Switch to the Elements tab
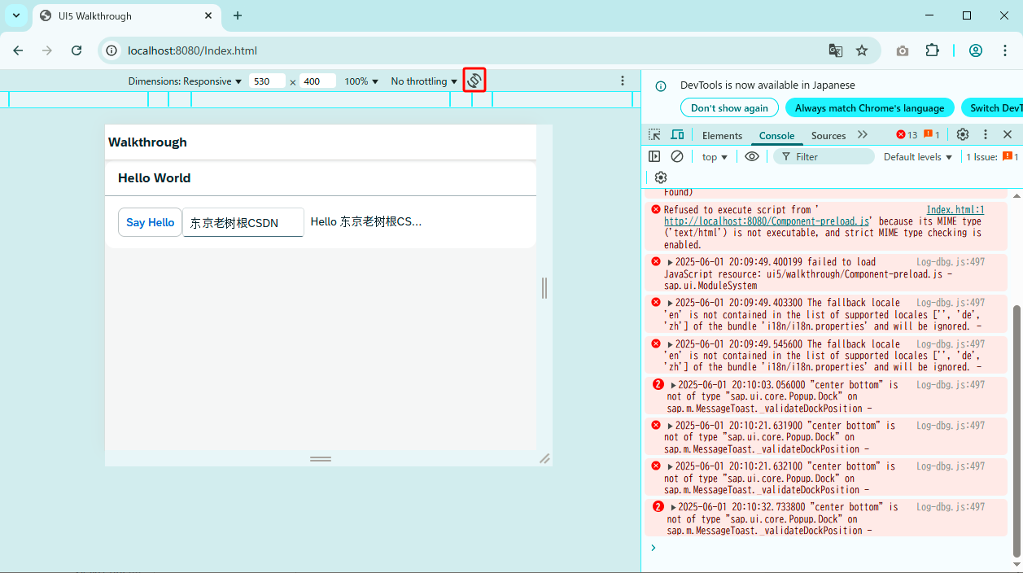 722,135
